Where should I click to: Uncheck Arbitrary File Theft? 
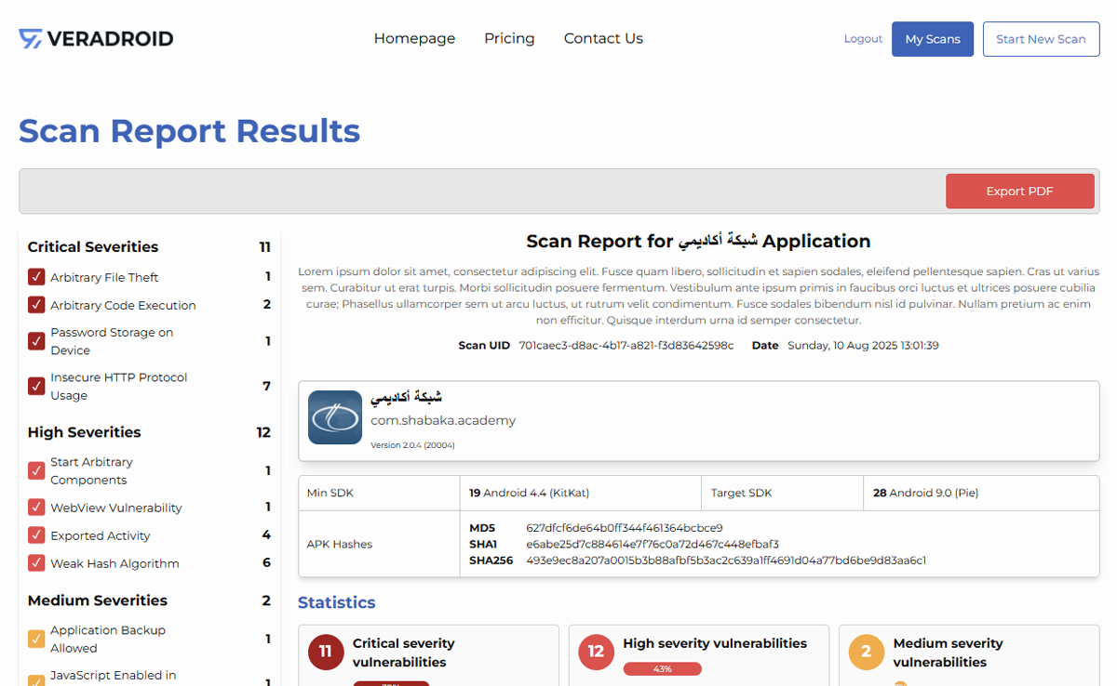(35, 277)
